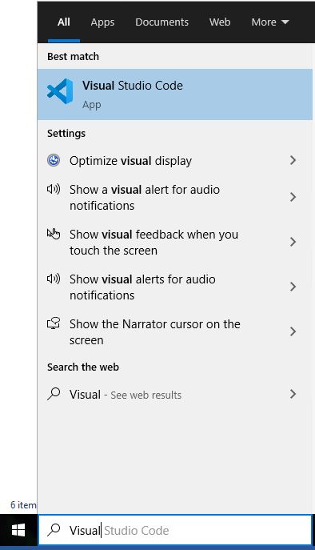This screenshot has height=550, width=315.
Task: Click the Narrator cursor monitor icon
Action: click(x=54, y=323)
